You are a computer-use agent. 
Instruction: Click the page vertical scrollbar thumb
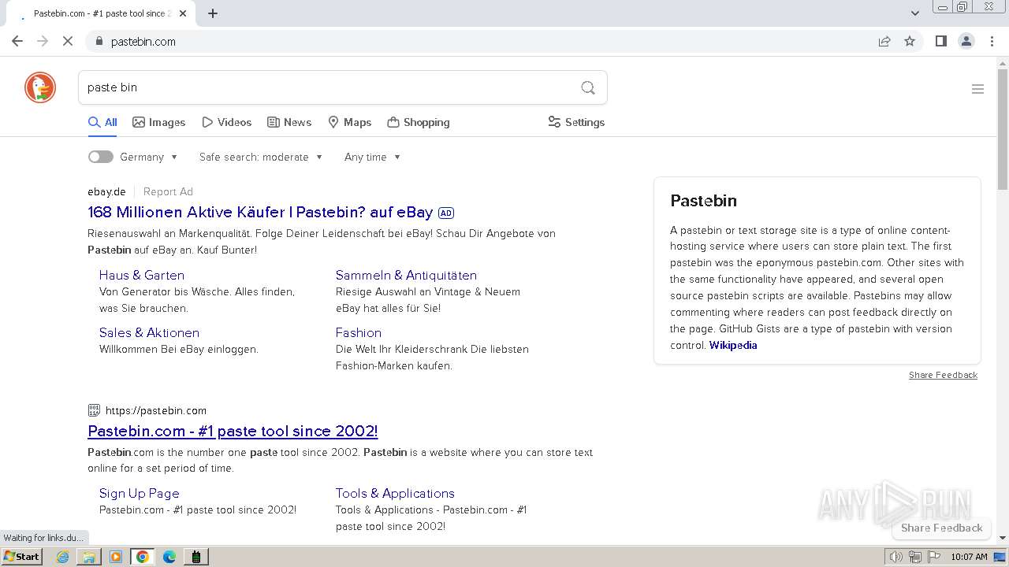pyautogui.click(x=1003, y=130)
